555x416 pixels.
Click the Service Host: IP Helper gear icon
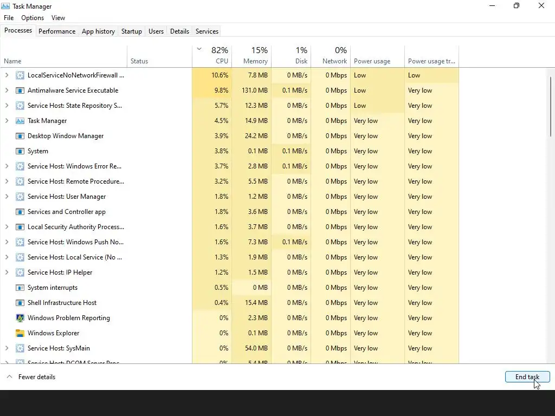tap(20, 272)
